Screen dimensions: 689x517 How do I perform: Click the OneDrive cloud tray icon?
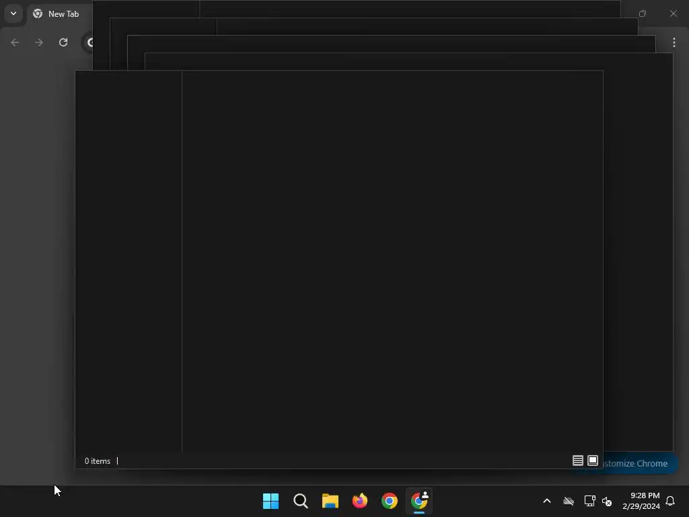tap(569, 501)
